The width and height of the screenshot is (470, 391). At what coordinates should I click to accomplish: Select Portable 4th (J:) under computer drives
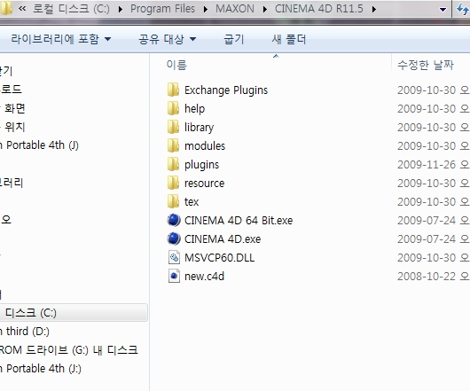pyautogui.click(x=41, y=369)
